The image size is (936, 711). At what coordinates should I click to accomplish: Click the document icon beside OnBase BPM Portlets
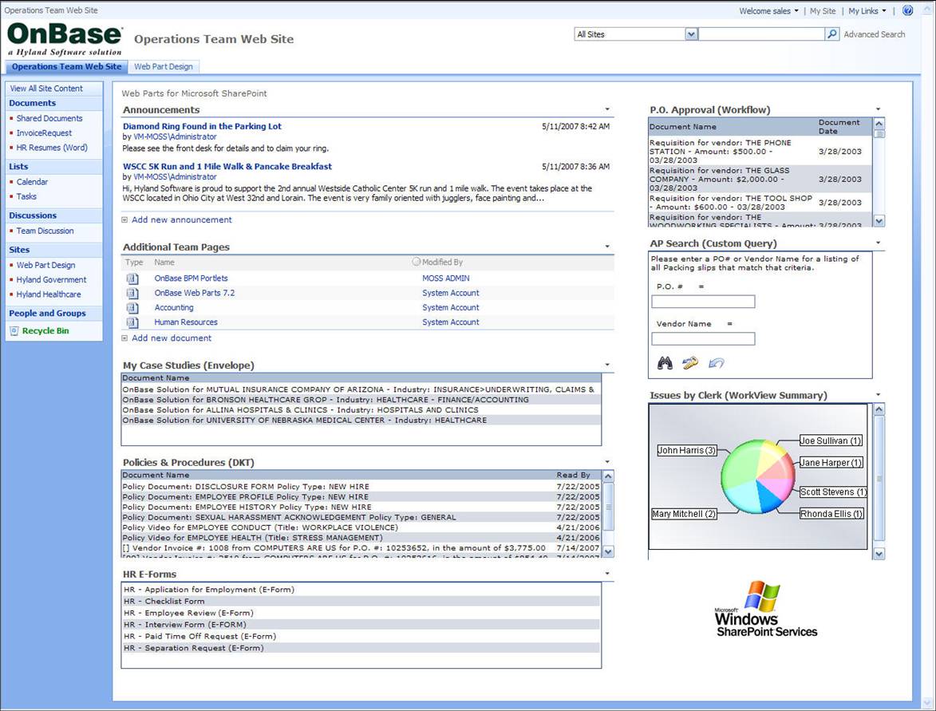[x=132, y=278]
